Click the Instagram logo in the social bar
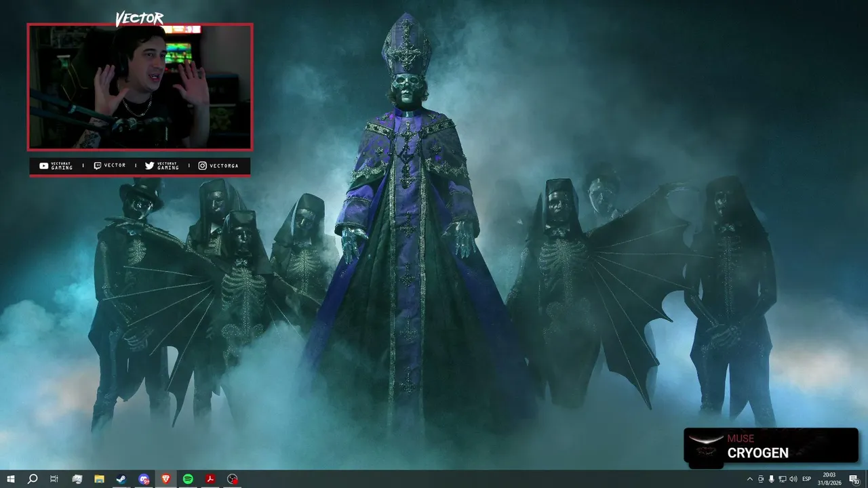The image size is (868, 488). point(203,166)
